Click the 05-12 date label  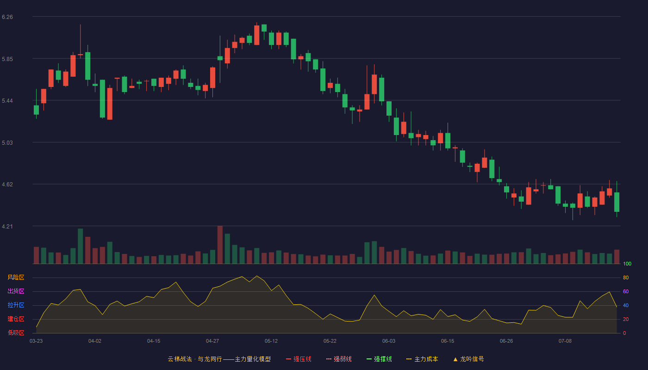(271, 341)
